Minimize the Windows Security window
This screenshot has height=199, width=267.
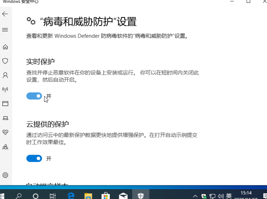click(x=232, y=1)
